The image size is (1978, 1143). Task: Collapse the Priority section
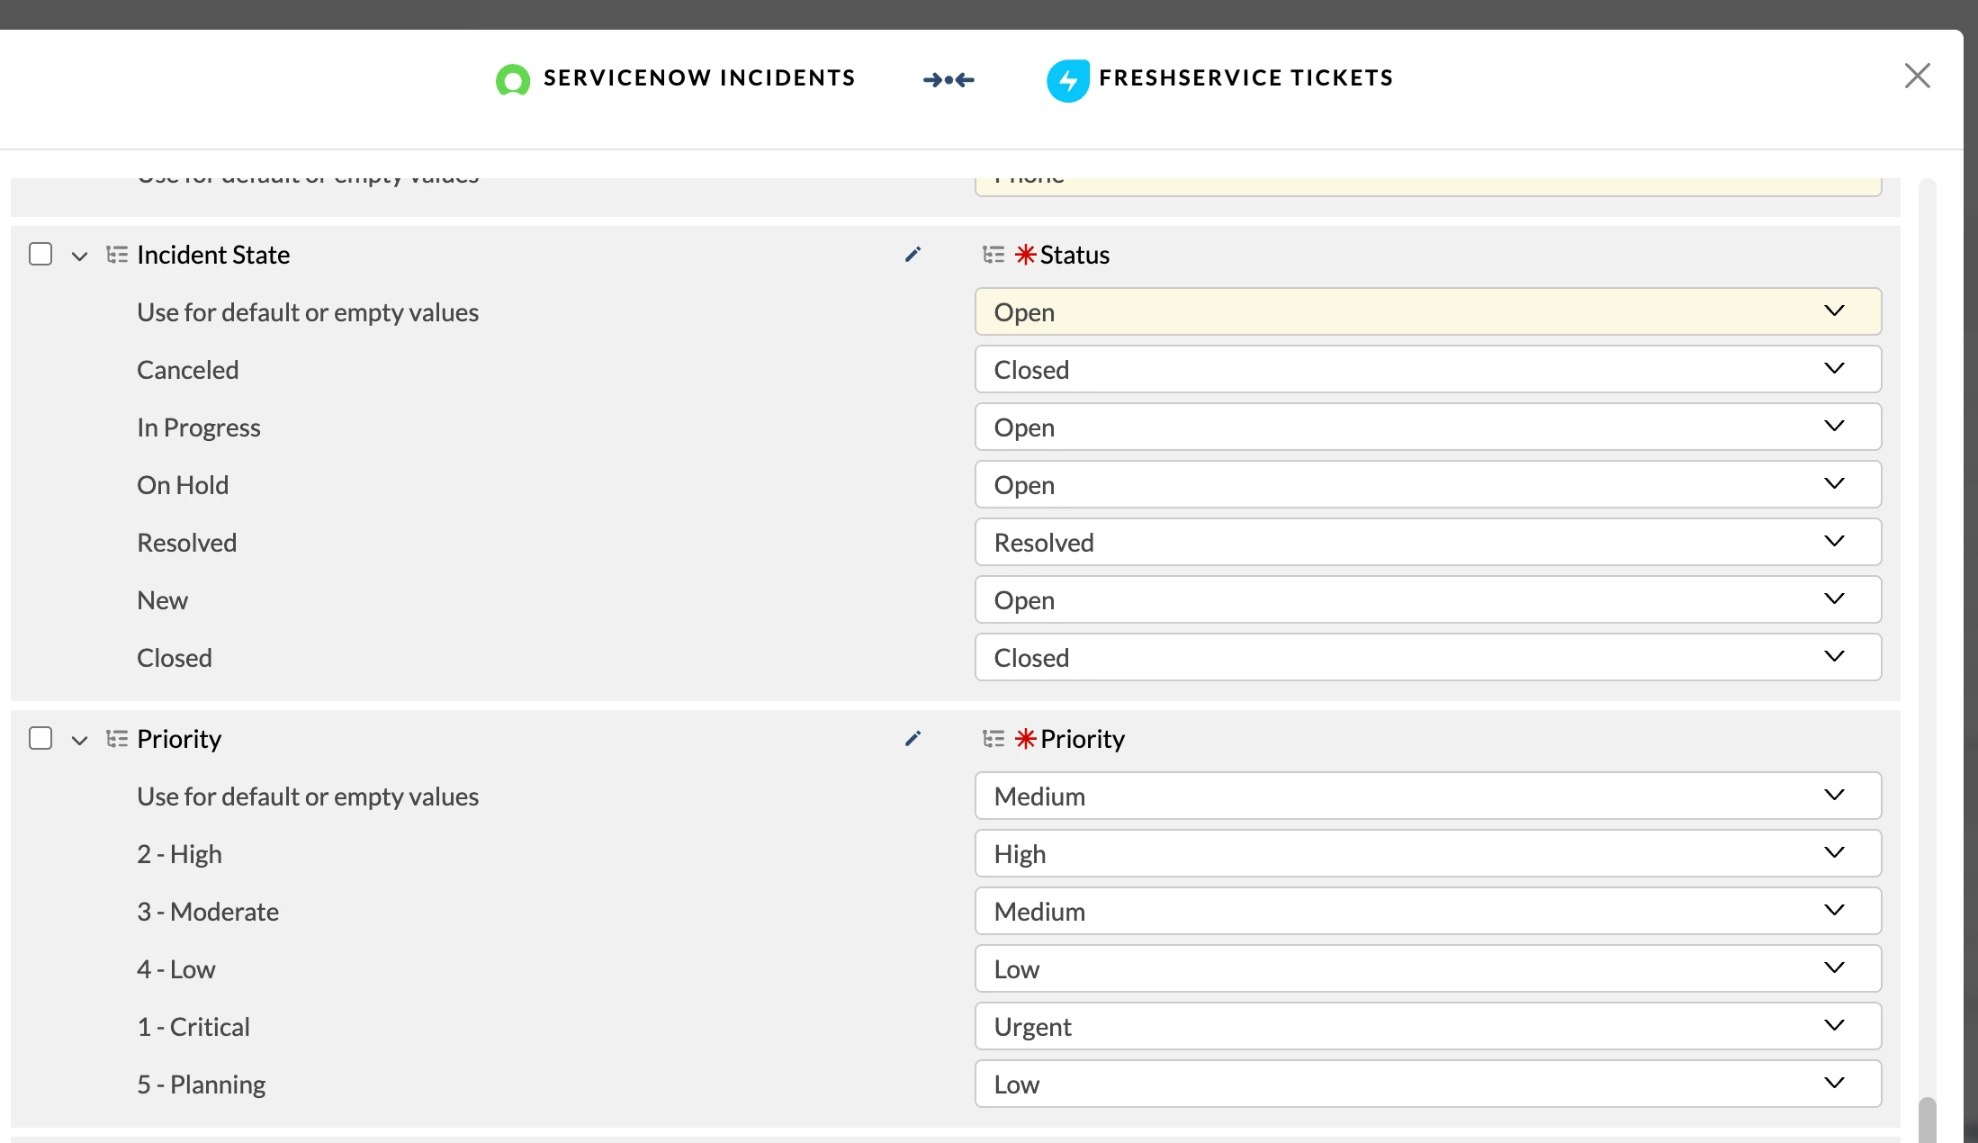click(80, 740)
